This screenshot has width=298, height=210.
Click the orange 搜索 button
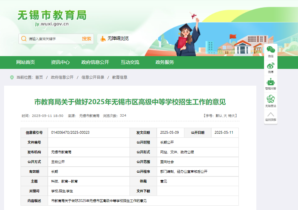click(x=86, y=39)
